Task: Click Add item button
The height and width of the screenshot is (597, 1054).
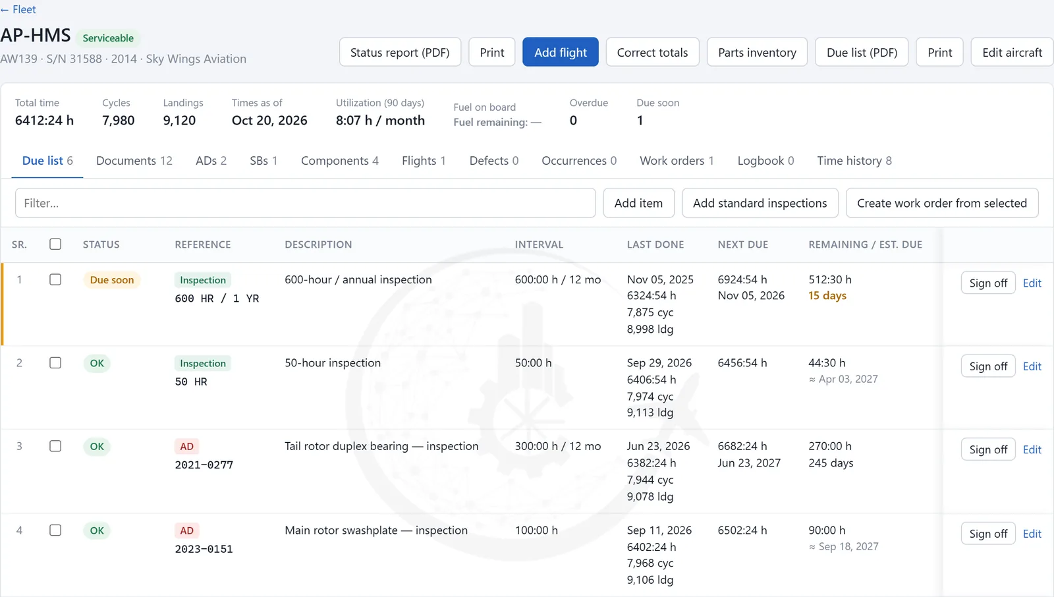Action: [638, 203]
